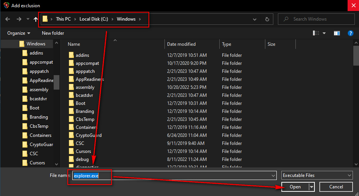Click file list scrollbar down arrow
The image size is (359, 196).
(x=356, y=164)
